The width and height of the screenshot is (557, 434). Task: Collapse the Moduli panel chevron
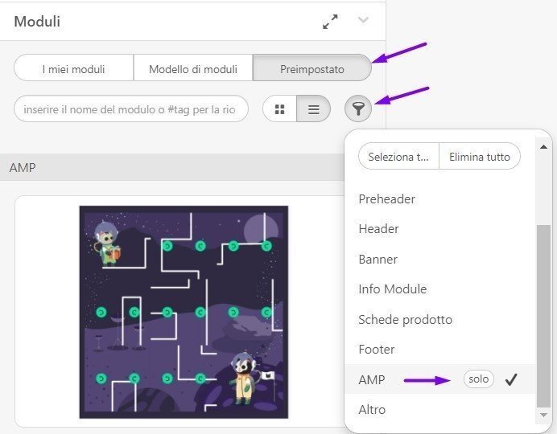363,21
